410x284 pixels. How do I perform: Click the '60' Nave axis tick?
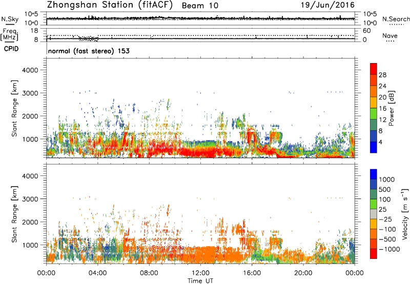(x=367, y=31)
